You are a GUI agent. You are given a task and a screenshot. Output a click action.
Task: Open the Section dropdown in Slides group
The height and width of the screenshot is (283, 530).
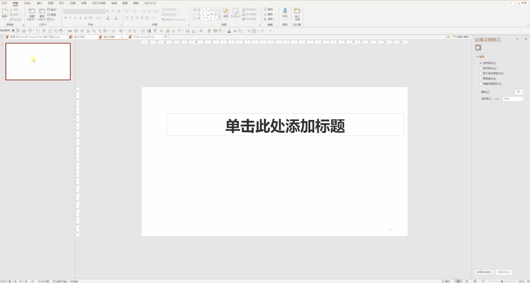[x=52, y=19]
